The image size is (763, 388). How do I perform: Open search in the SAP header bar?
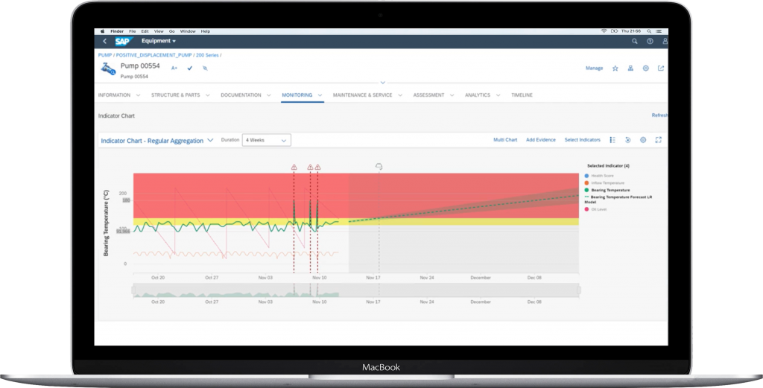coord(634,42)
